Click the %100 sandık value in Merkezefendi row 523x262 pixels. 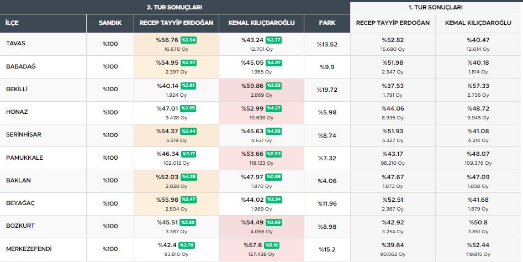pyautogui.click(x=110, y=249)
